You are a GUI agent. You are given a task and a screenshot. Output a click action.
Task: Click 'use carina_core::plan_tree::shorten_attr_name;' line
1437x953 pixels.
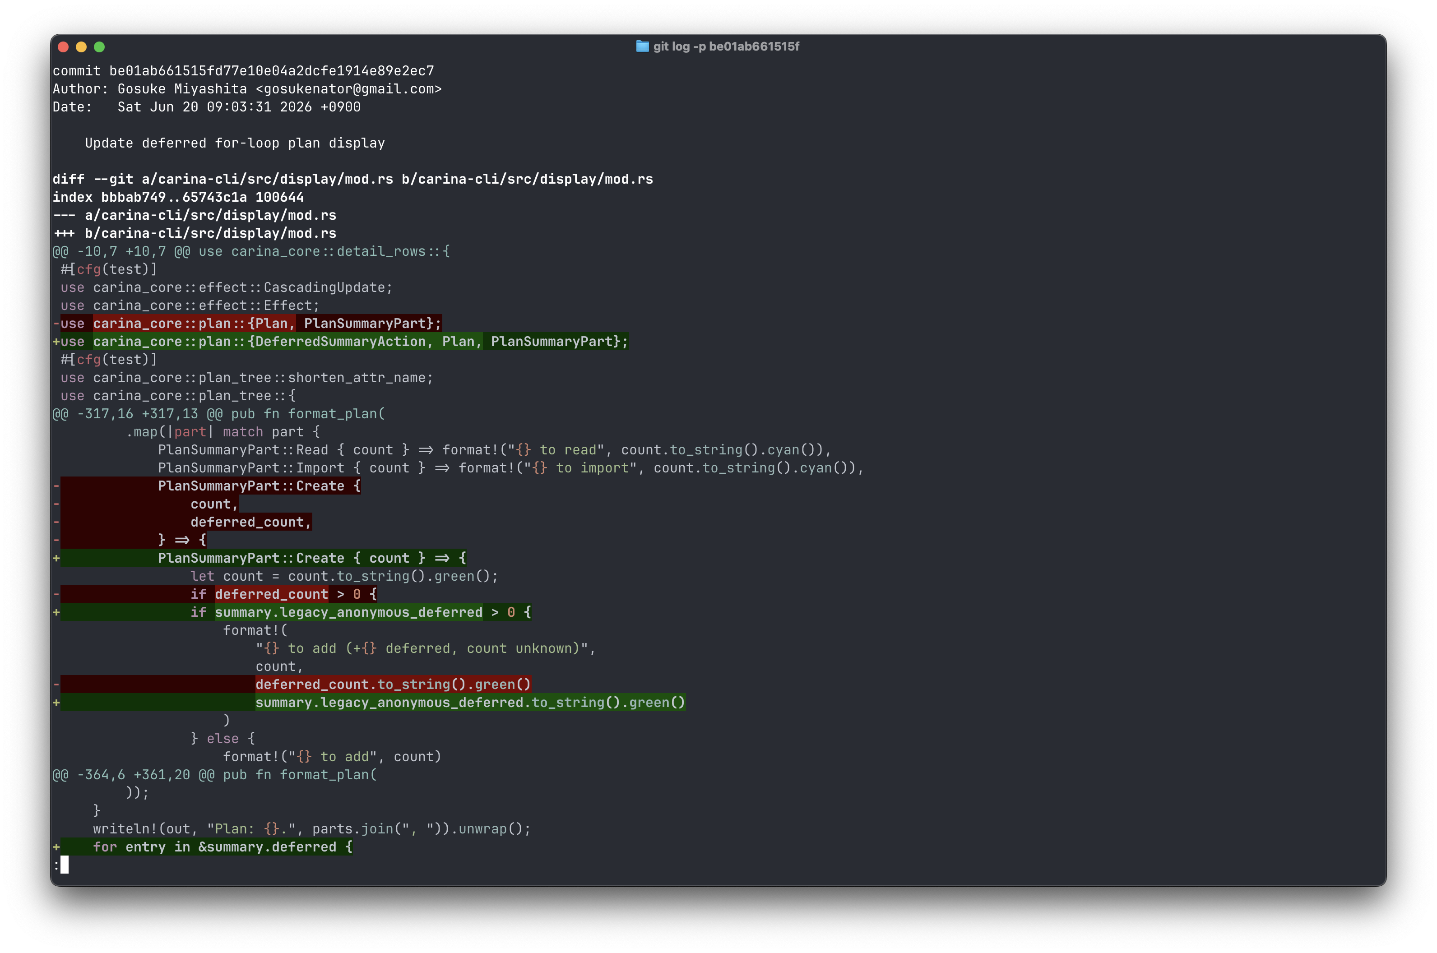coord(247,377)
